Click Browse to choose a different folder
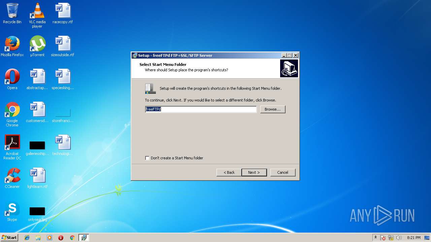The width and height of the screenshot is (431, 242). click(272, 109)
